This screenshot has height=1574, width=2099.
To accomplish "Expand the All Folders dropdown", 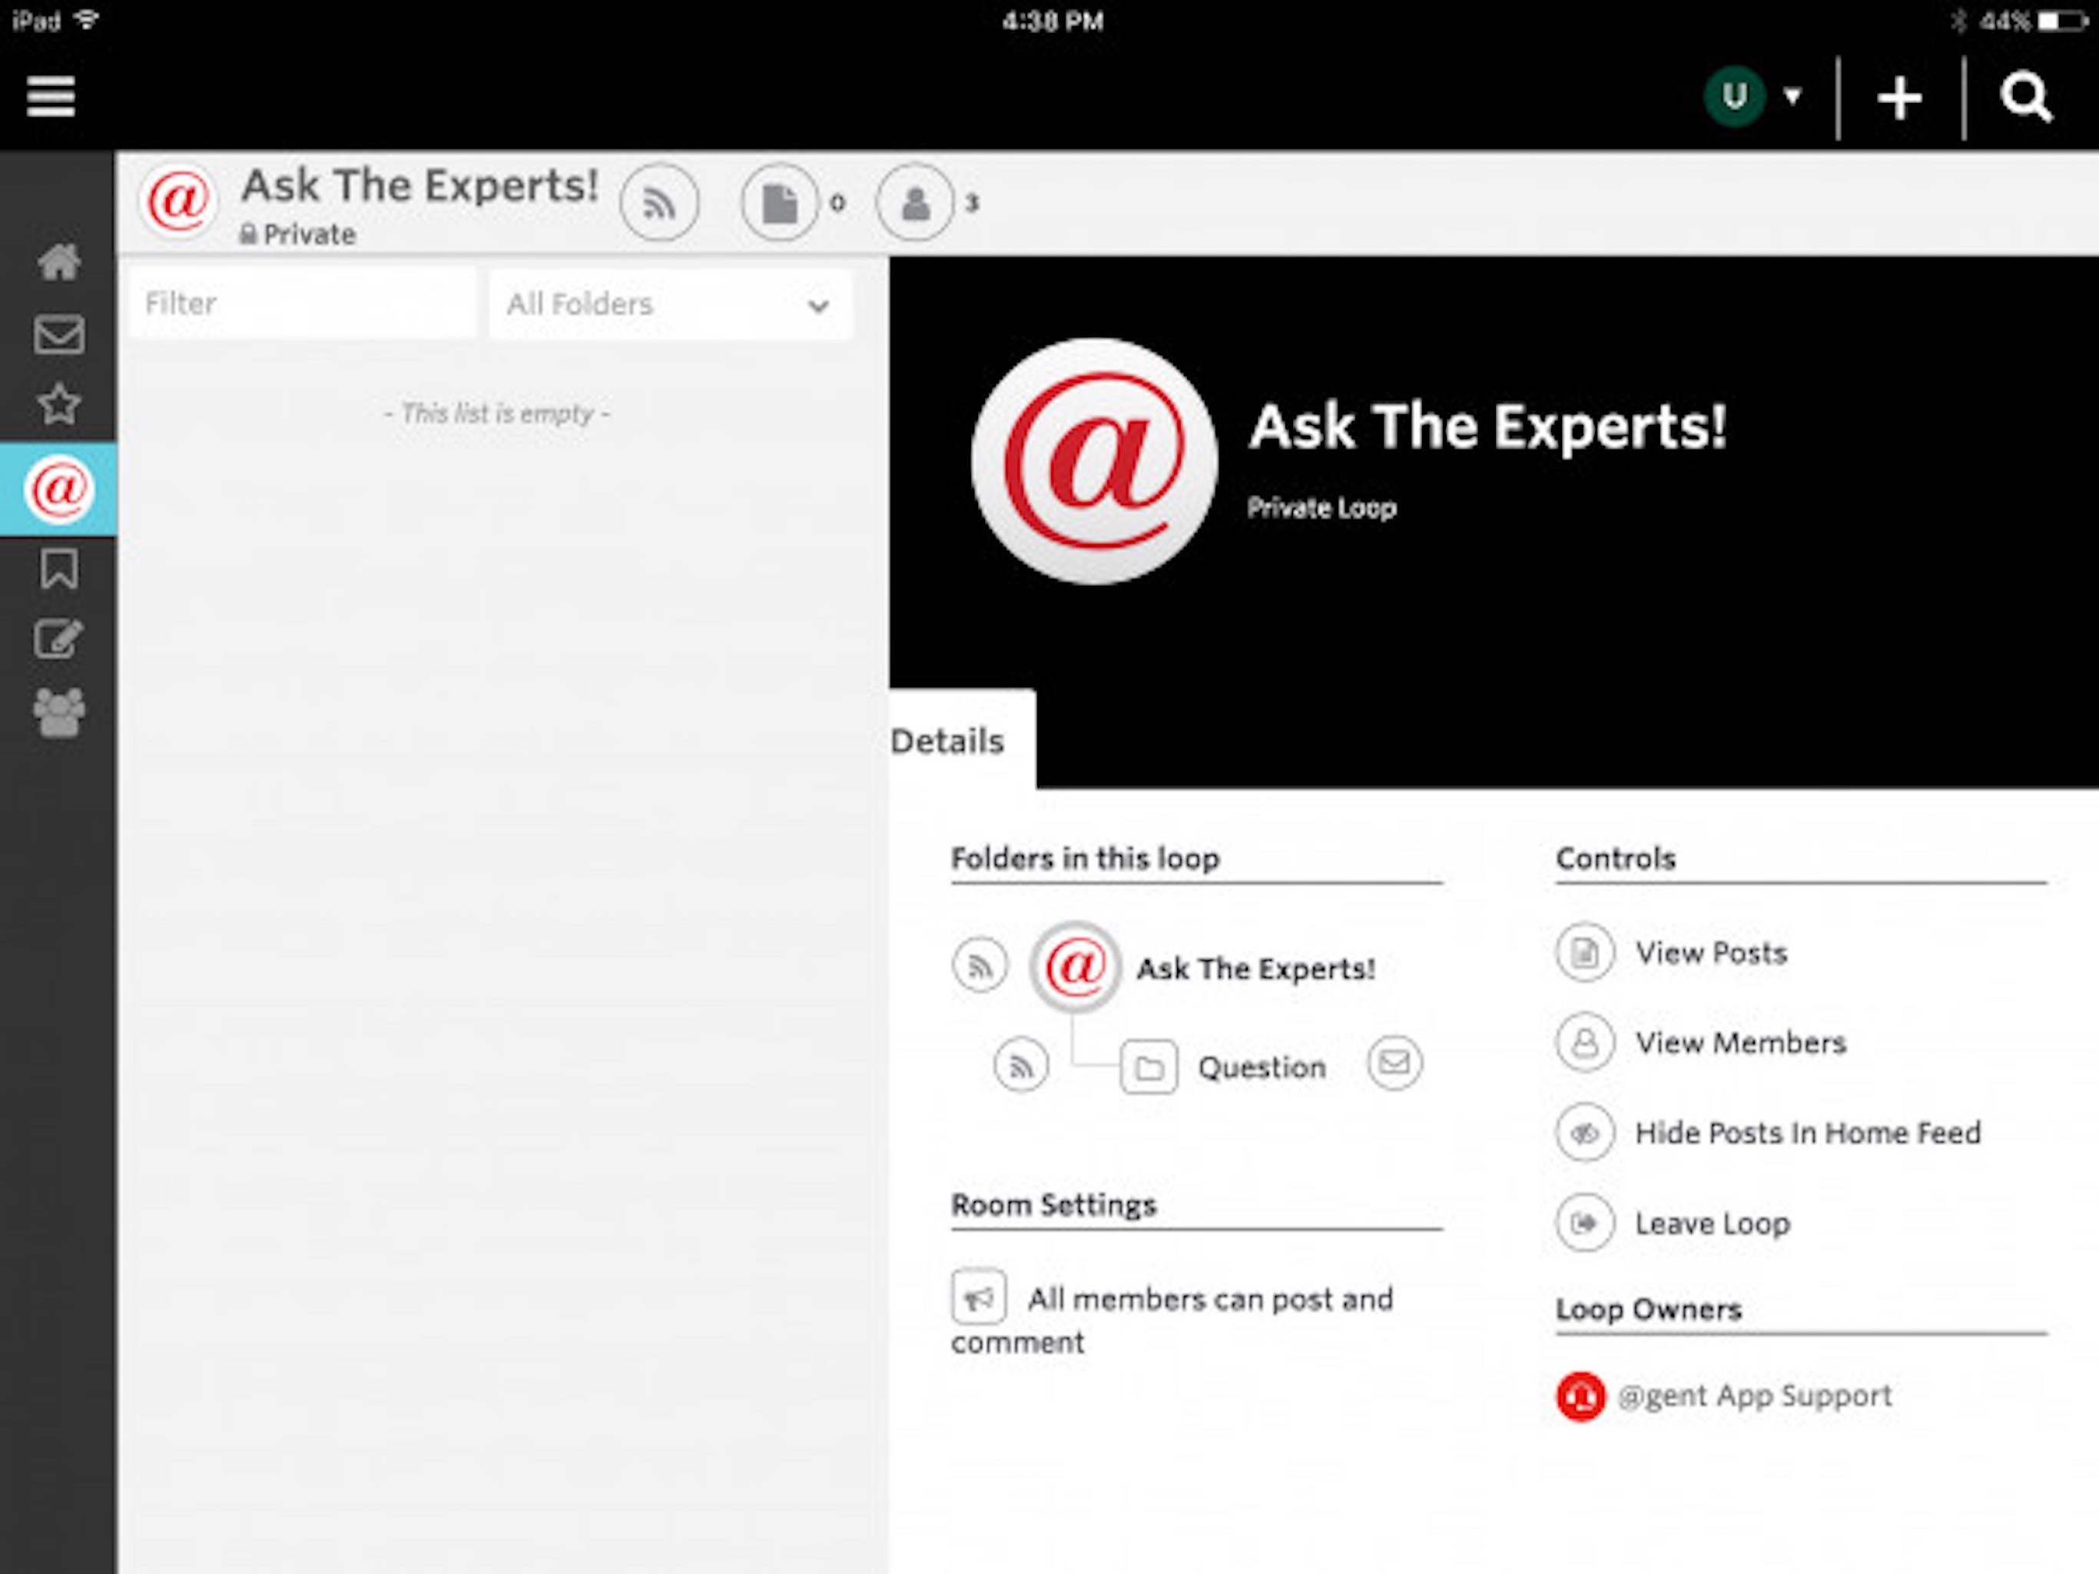I will 670,305.
